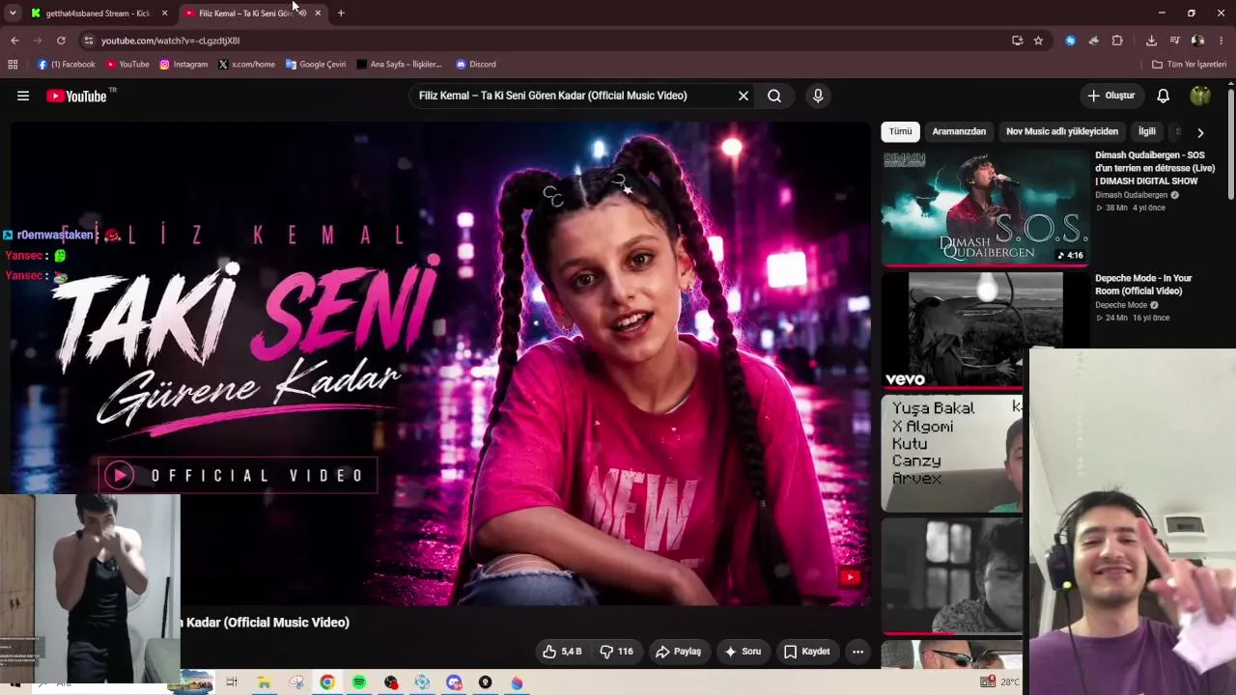Image resolution: width=1236 pixels, height=695 pixels.
Task: Save the video with Kaydet
Action: 806,652
